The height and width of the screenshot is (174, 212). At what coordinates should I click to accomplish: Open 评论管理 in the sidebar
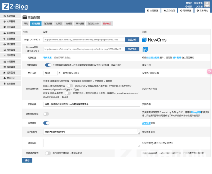click(11, 44)
